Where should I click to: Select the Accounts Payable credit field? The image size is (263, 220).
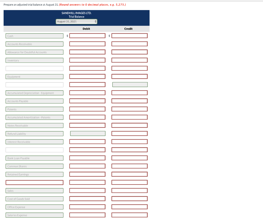click(129, 101)
